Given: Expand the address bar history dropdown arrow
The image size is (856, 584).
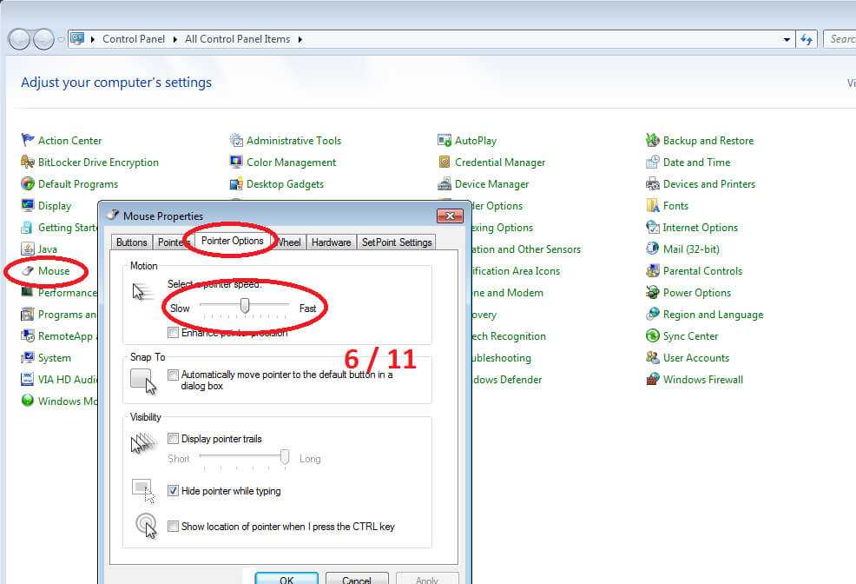Looking at the screenshot, I should pos(787,39).
